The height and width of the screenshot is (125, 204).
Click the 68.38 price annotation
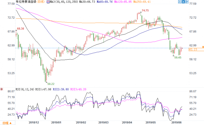pos(21,29)
